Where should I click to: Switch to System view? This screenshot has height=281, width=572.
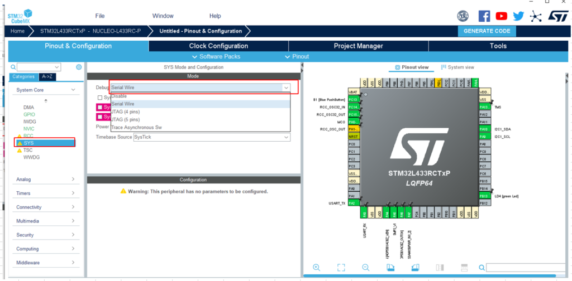pos(457,67)
